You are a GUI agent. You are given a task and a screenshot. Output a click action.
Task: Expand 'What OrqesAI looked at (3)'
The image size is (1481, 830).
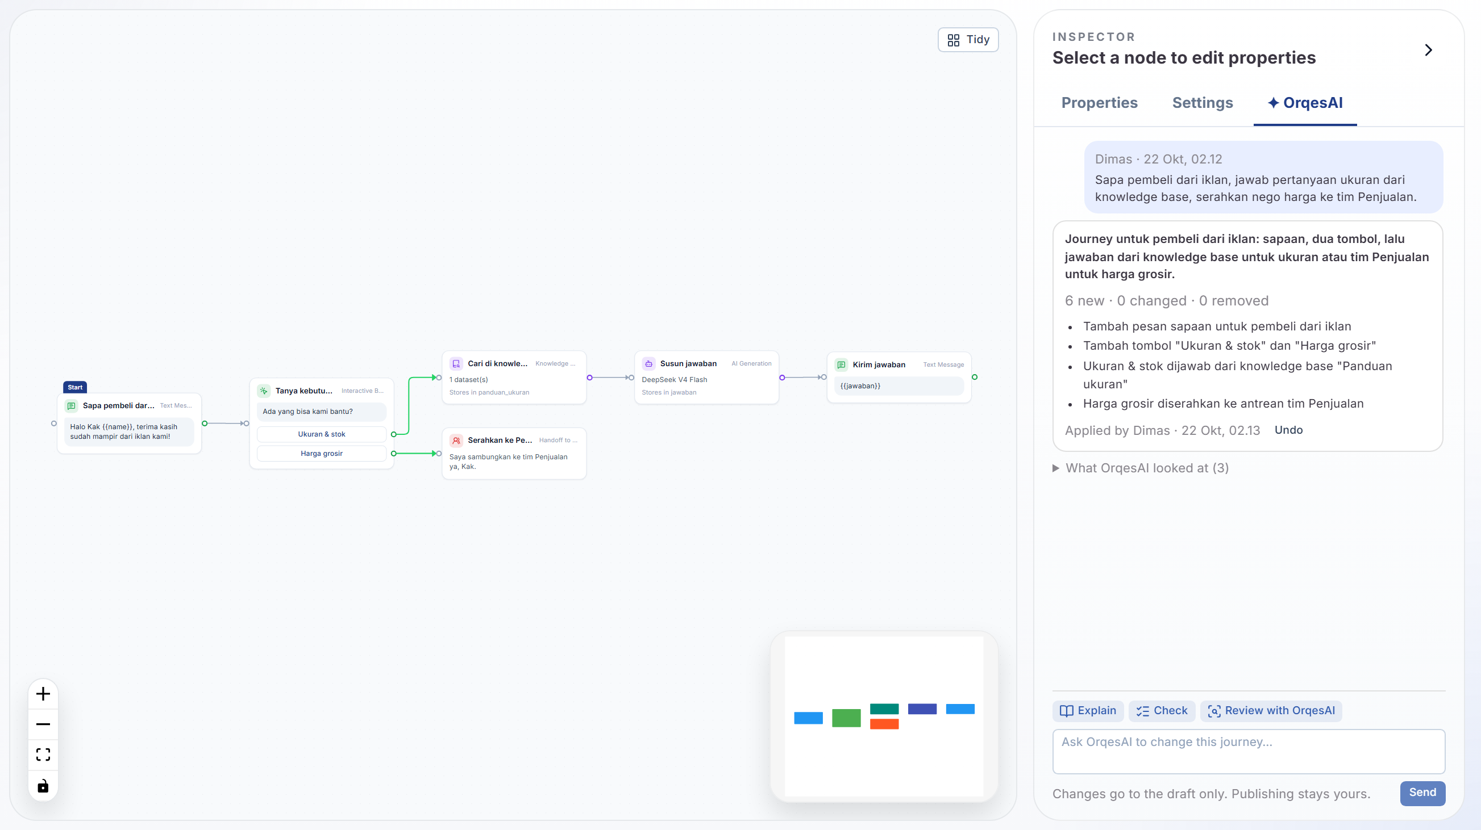pyautogui.click(x=1141, y=468)
